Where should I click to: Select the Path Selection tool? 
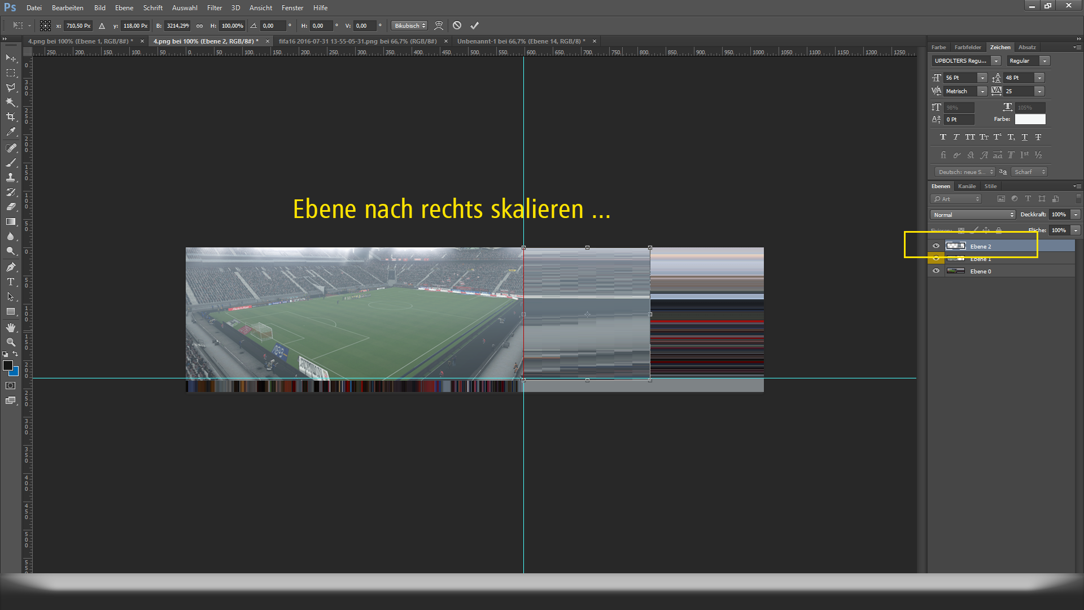11,297
